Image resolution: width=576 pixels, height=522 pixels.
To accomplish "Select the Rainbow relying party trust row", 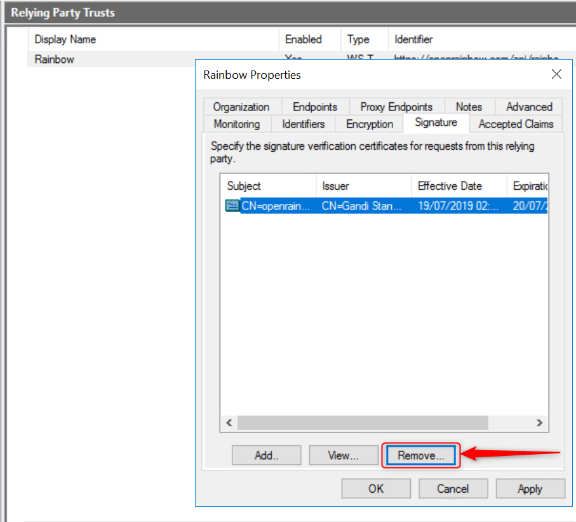I will pos(55,59).
